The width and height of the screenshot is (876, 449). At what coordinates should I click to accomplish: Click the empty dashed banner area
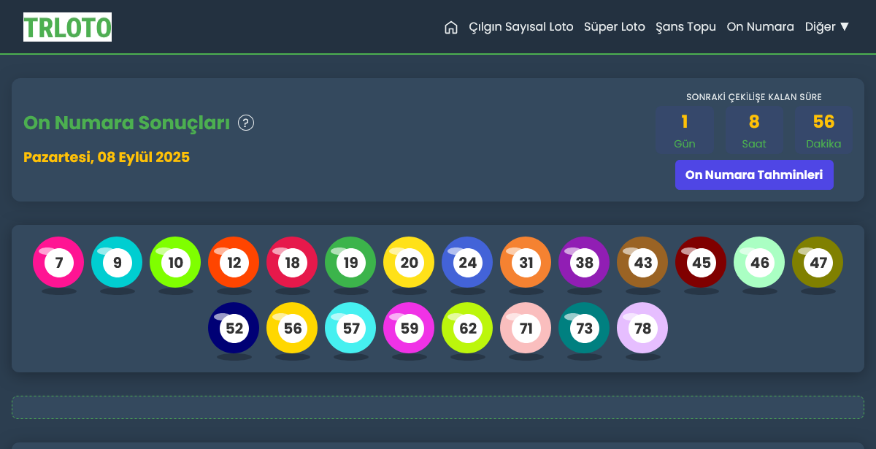tap(438, 407)
